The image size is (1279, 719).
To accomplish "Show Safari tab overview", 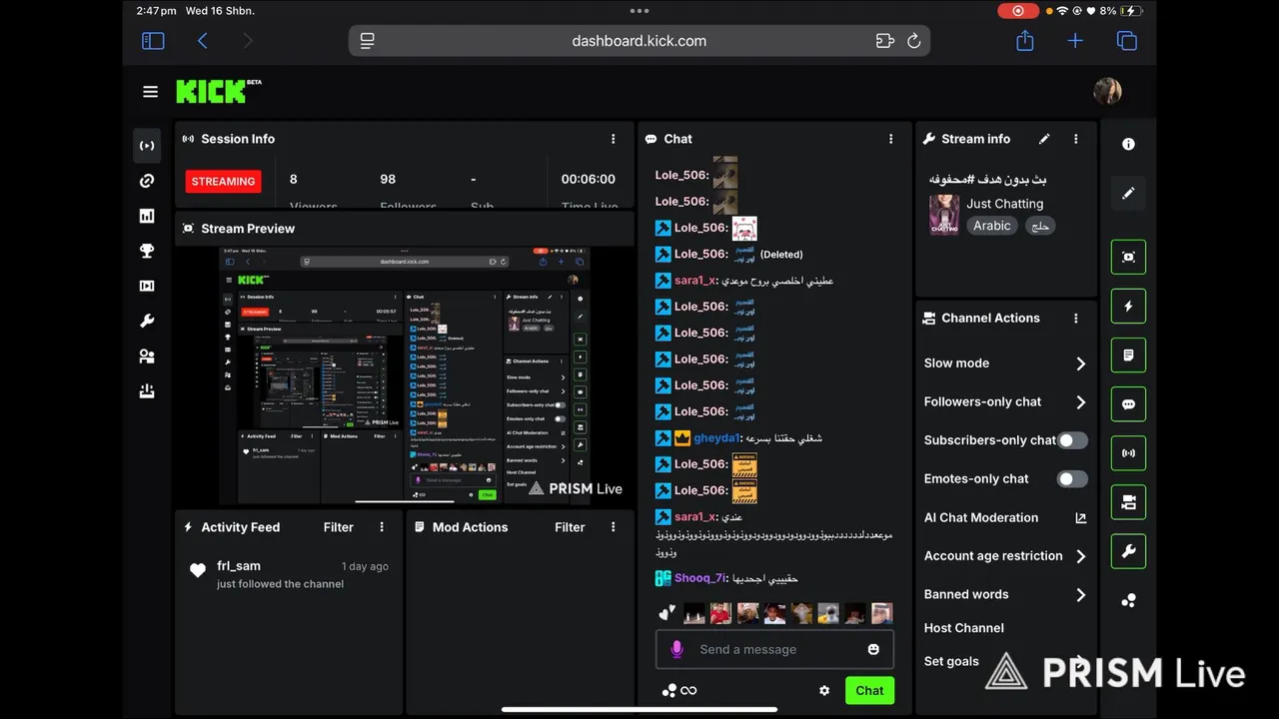I will pyautogui.click(x=1126, y=41).
